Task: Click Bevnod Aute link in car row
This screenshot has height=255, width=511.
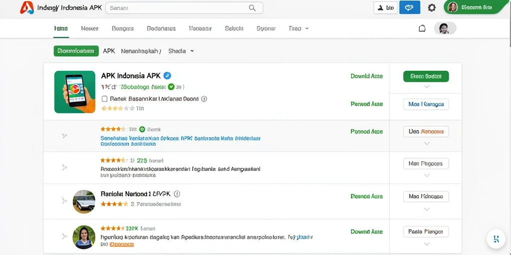Action: coord(367,196)
